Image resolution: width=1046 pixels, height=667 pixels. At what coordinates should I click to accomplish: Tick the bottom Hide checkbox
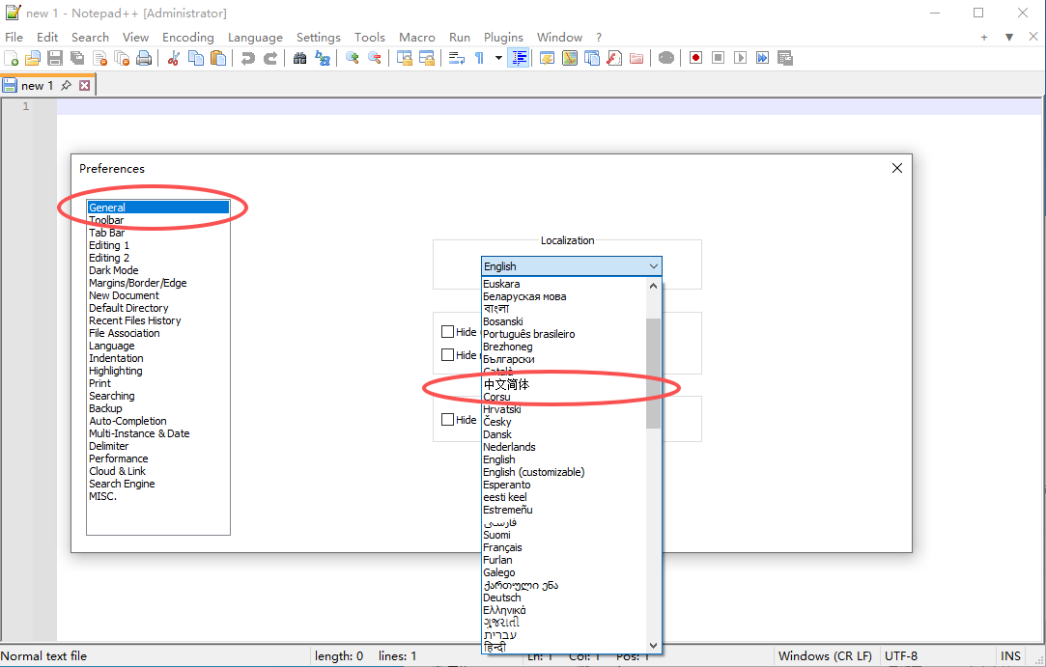coord(447,420)
